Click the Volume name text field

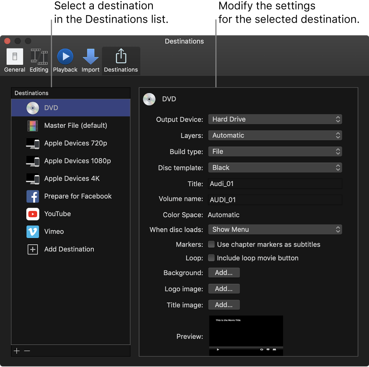tap(275, 200)
